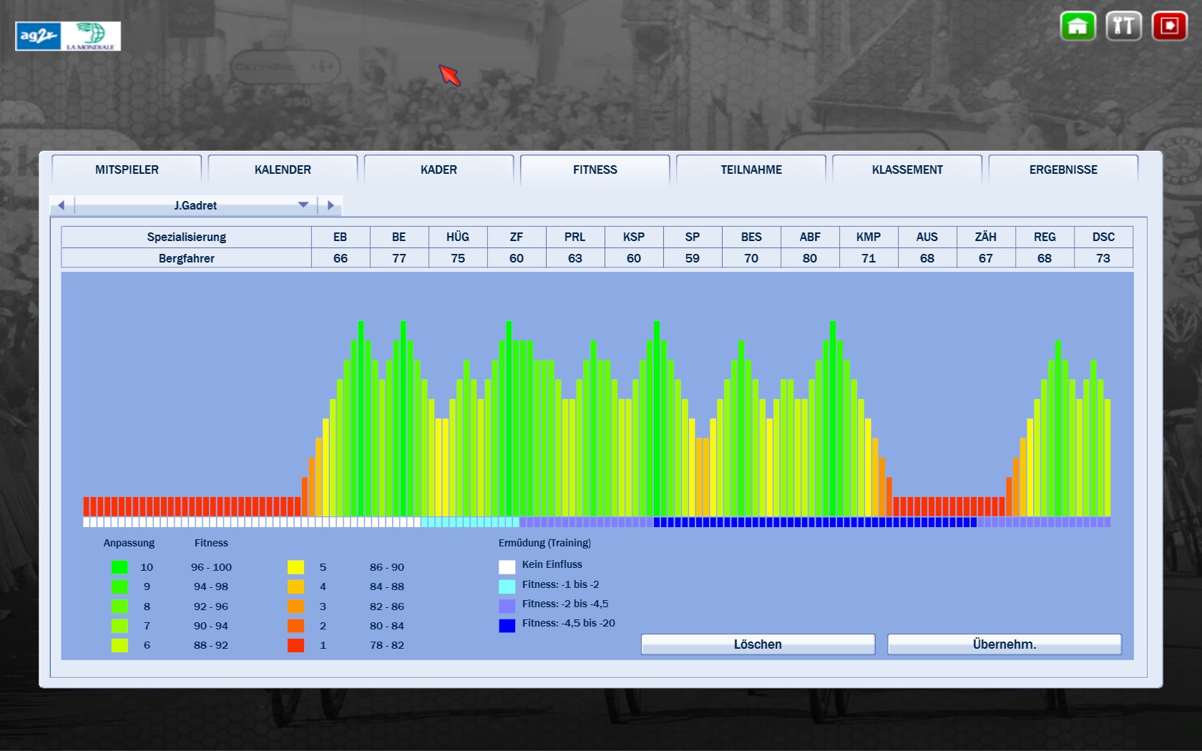
Task: Open the ERGEBNISSE tab
Action: pos(1063,170)
